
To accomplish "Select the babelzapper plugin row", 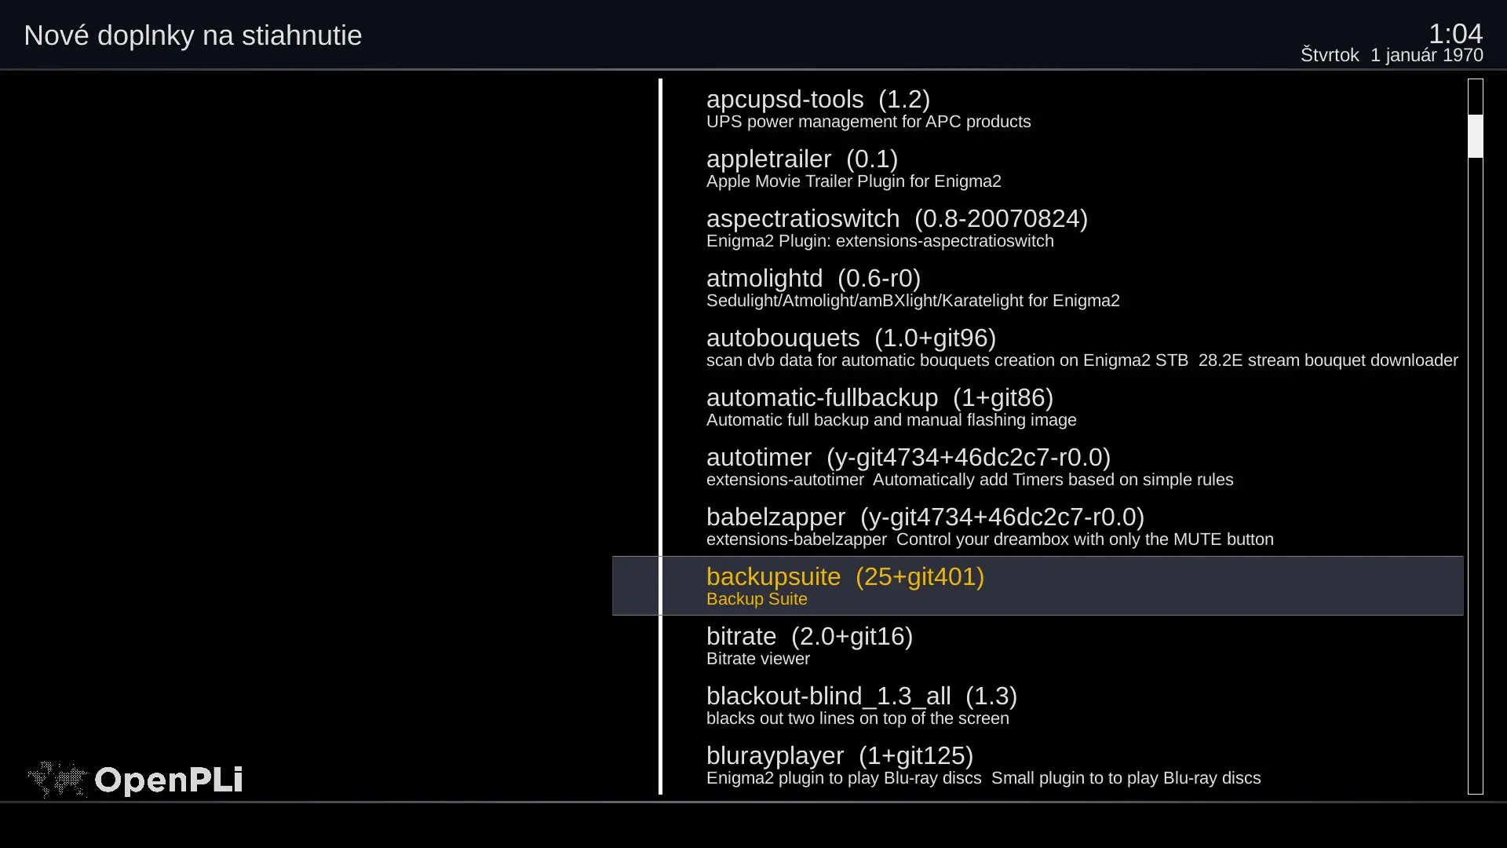I will click(x=1038, y=526).
